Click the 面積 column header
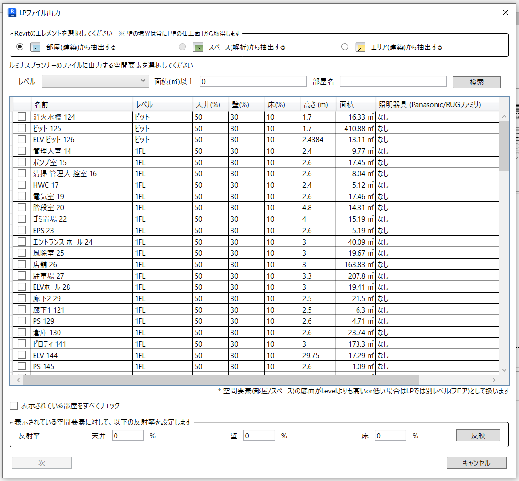Image resolution: width=519 pixels, height=481 pixels. tap(355, 104)
